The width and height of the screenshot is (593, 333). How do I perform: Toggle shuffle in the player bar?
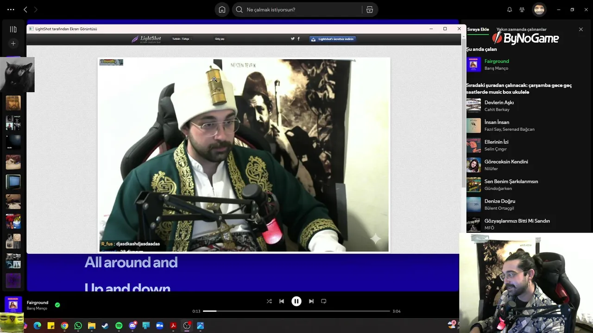pyautogui.click(x=269, y=301)
